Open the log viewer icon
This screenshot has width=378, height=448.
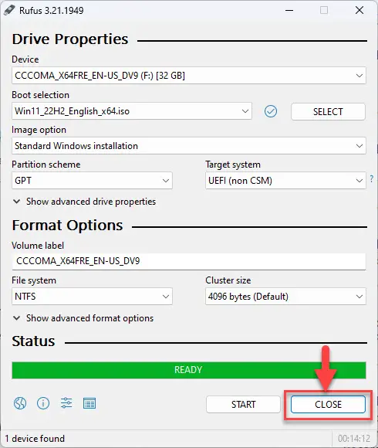[x=89, y=403]
